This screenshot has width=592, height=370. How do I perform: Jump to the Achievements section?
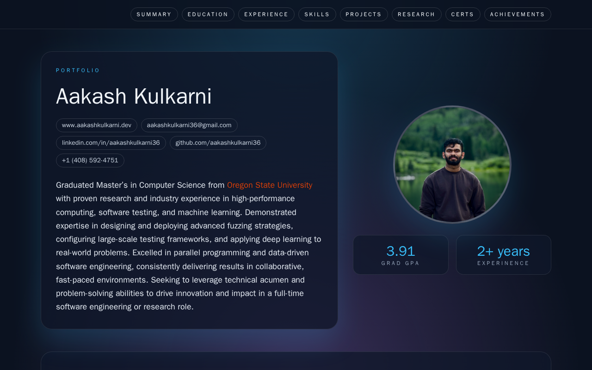[x=518, y=14]
